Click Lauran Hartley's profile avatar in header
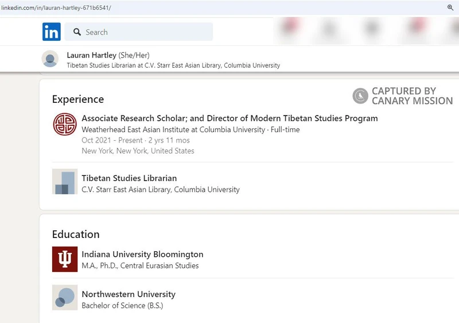The image size is (459, 323). pyautogui.click(x=50, y=59)
